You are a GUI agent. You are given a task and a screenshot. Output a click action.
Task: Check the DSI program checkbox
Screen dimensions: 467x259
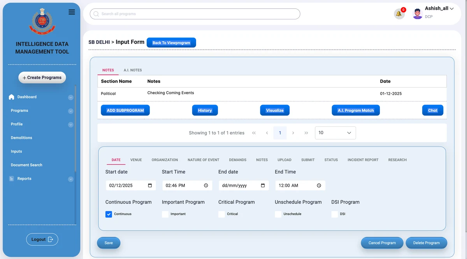click(334, 214)
